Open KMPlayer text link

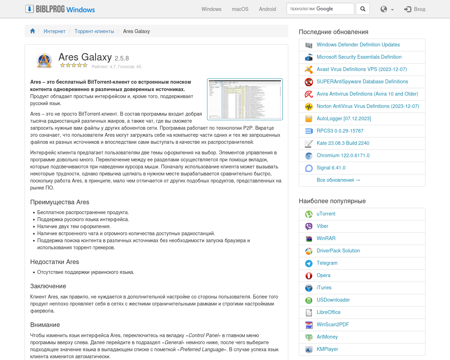pyautogui.click(x=327, y=349)
